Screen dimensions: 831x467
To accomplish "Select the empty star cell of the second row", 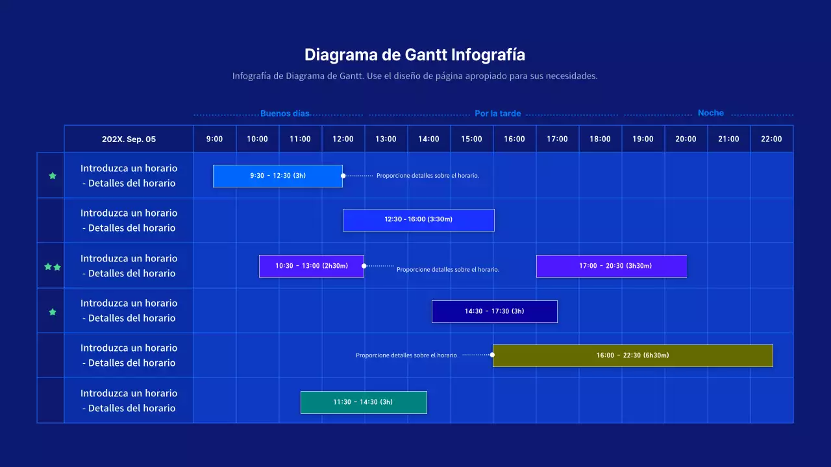I will (x=51, y=220).
